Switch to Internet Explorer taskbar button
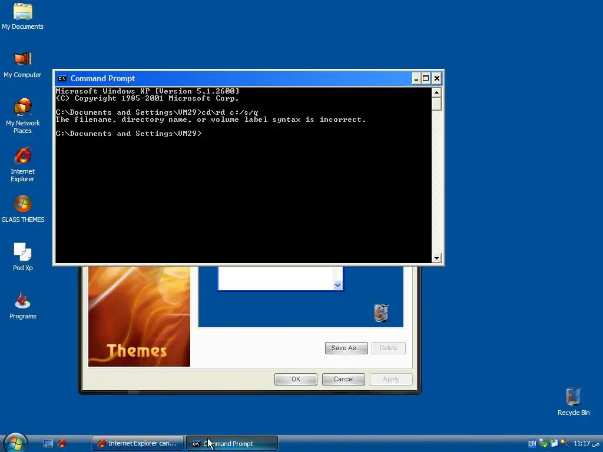 coord(138,444)
